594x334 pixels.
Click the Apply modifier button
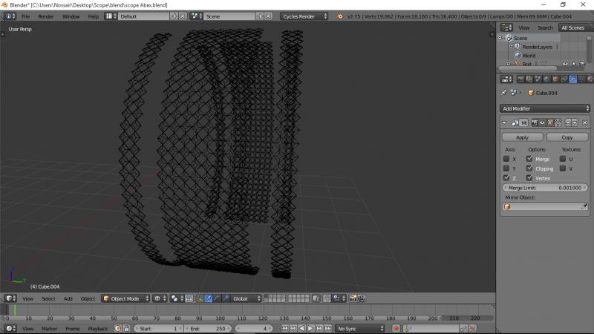pyautogui.click(x=522, y=137)
